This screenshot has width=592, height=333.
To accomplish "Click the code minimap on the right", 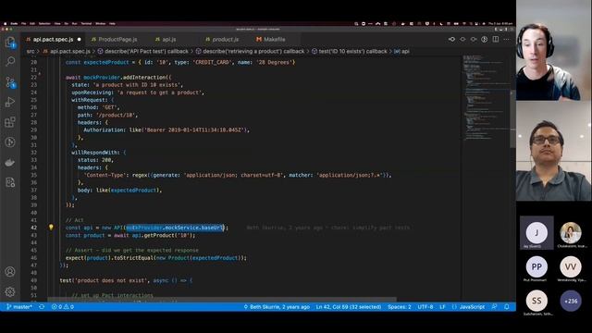I will (487, 98).
